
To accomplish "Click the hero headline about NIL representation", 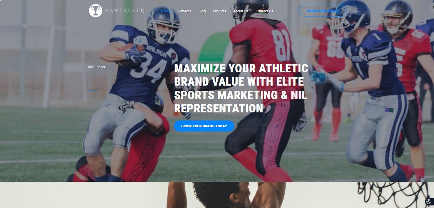I will click(x=241, y=88).
